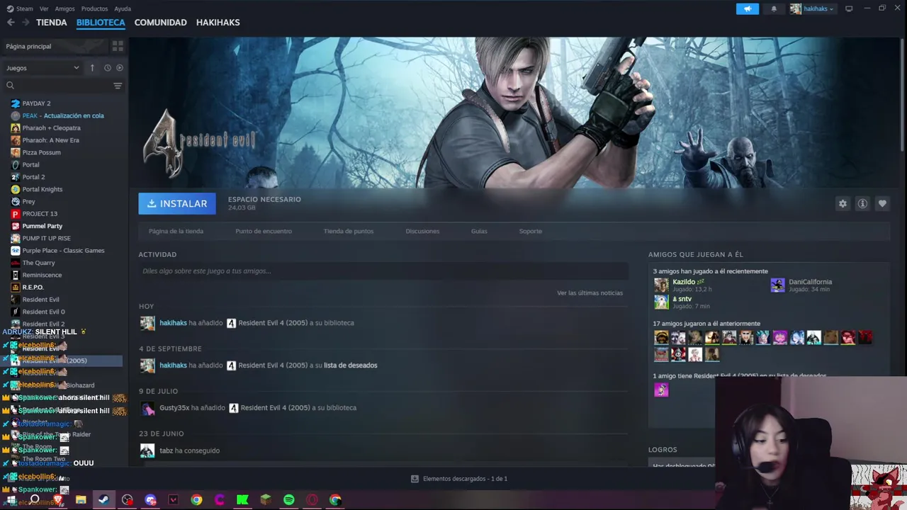Screen dimensions: 907x510
Task: Open Kazildo friend entry
Action: click(685, 285)
